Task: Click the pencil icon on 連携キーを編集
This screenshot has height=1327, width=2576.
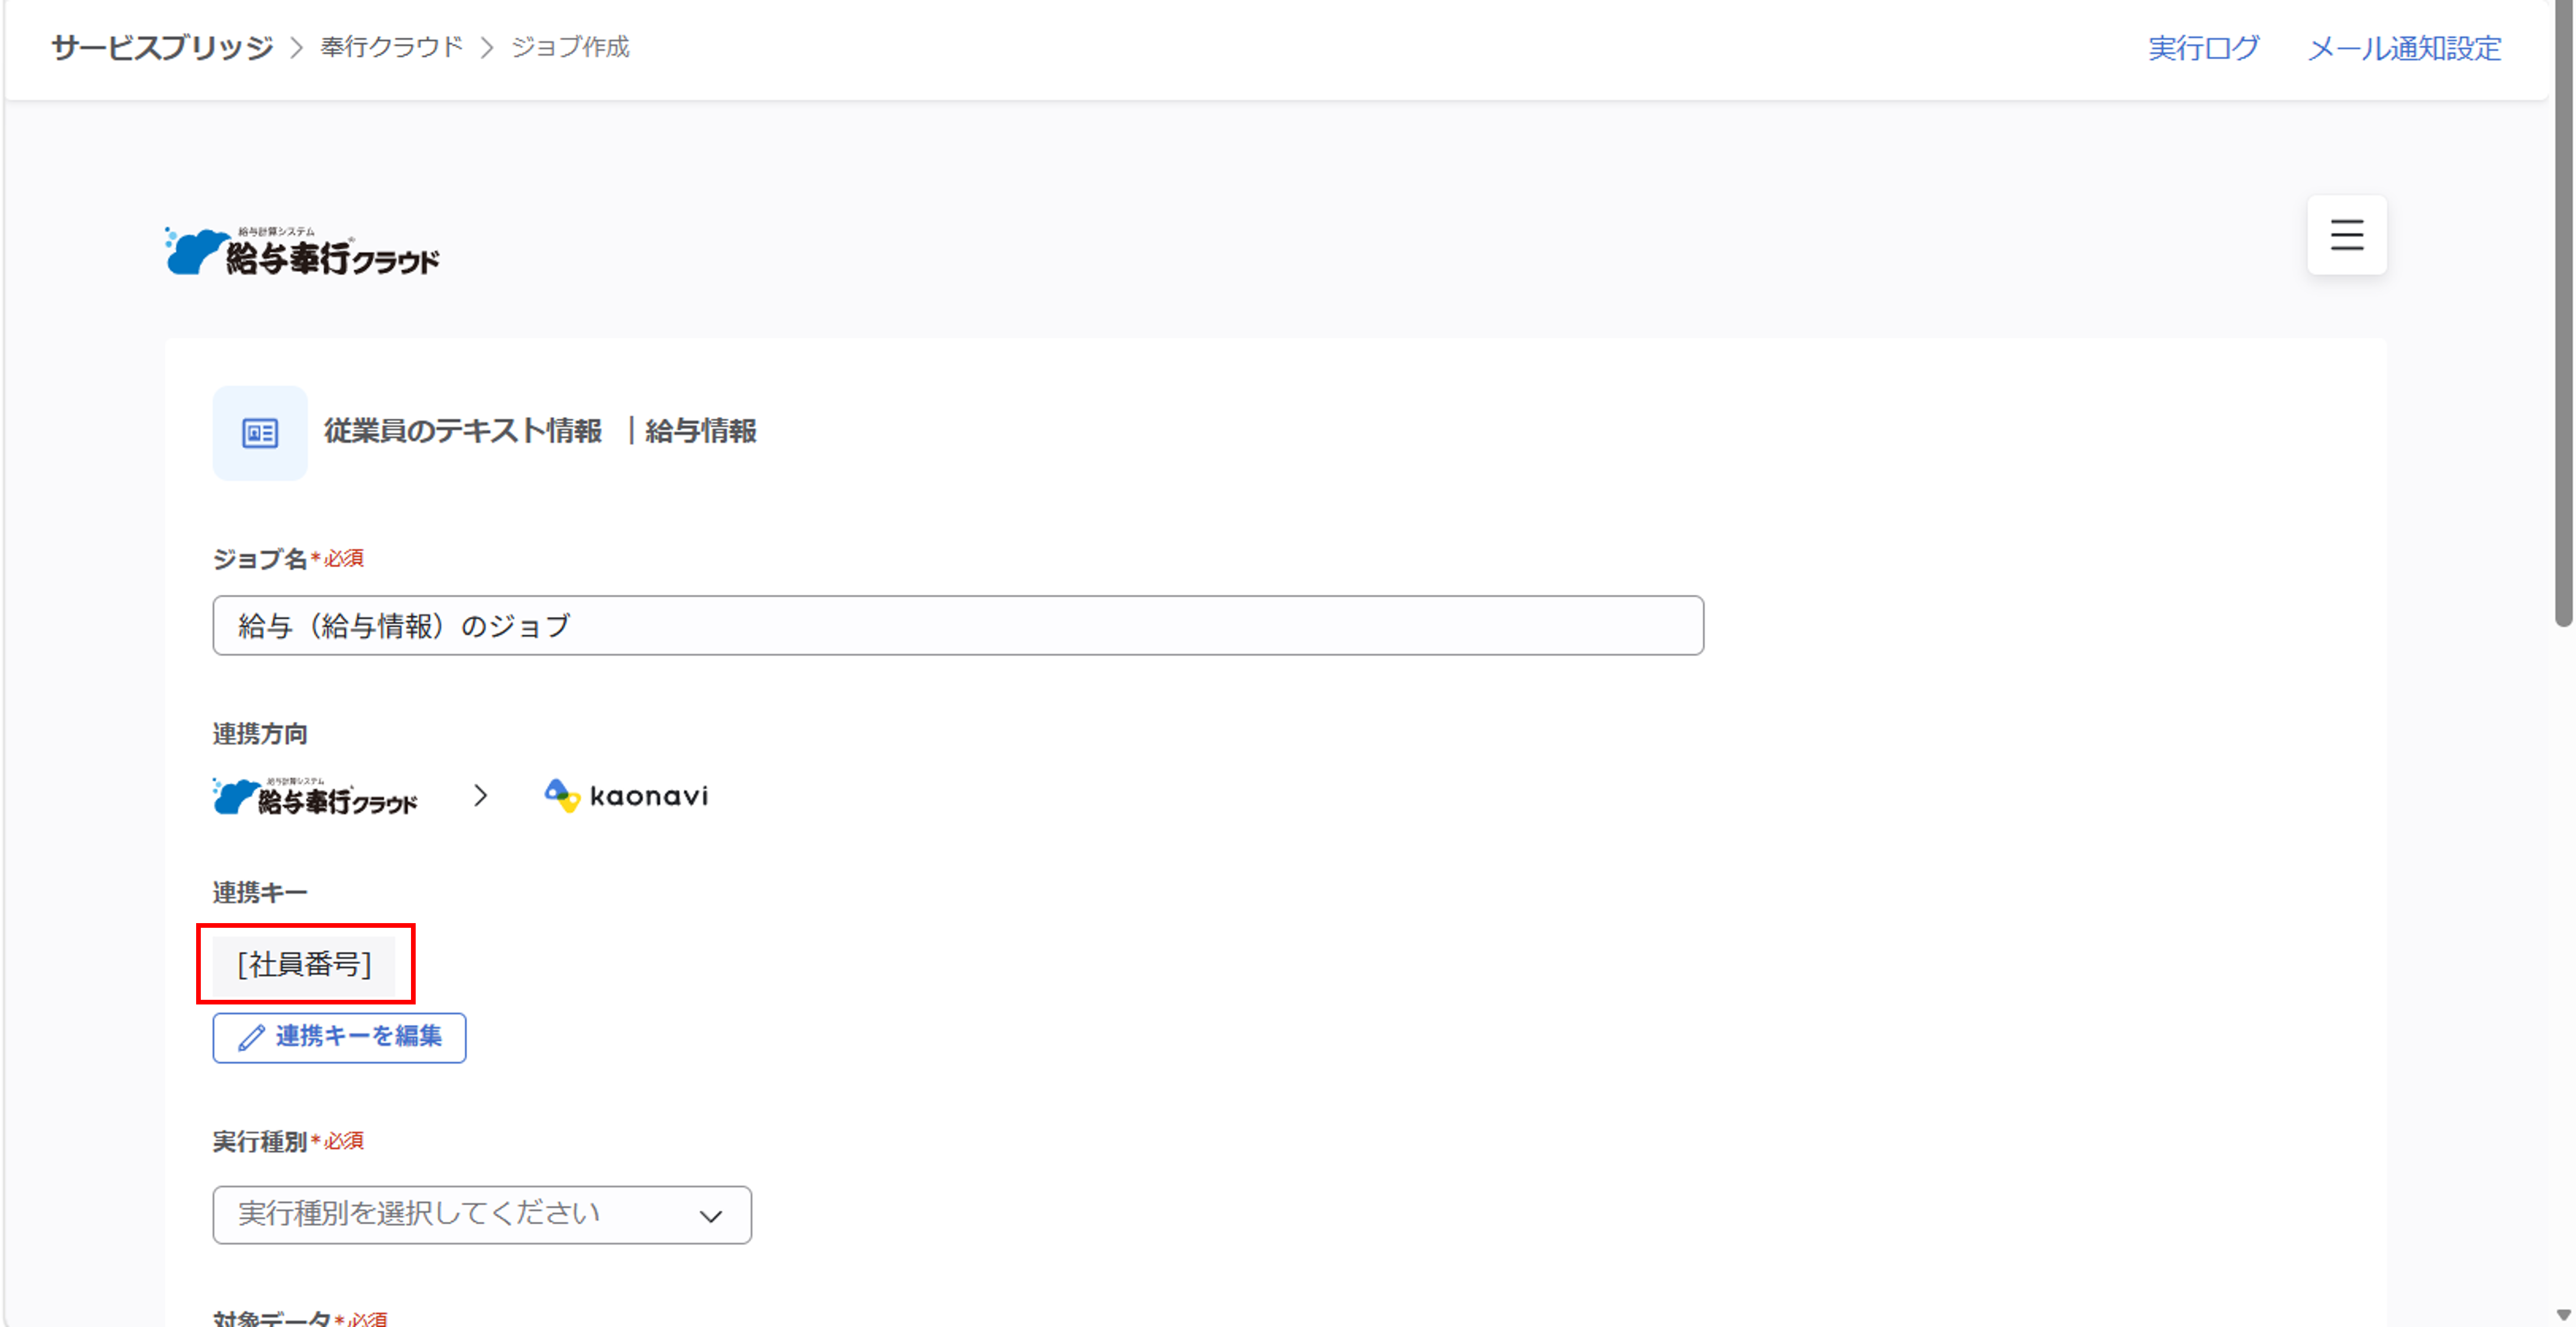Action: [251, 1038]
